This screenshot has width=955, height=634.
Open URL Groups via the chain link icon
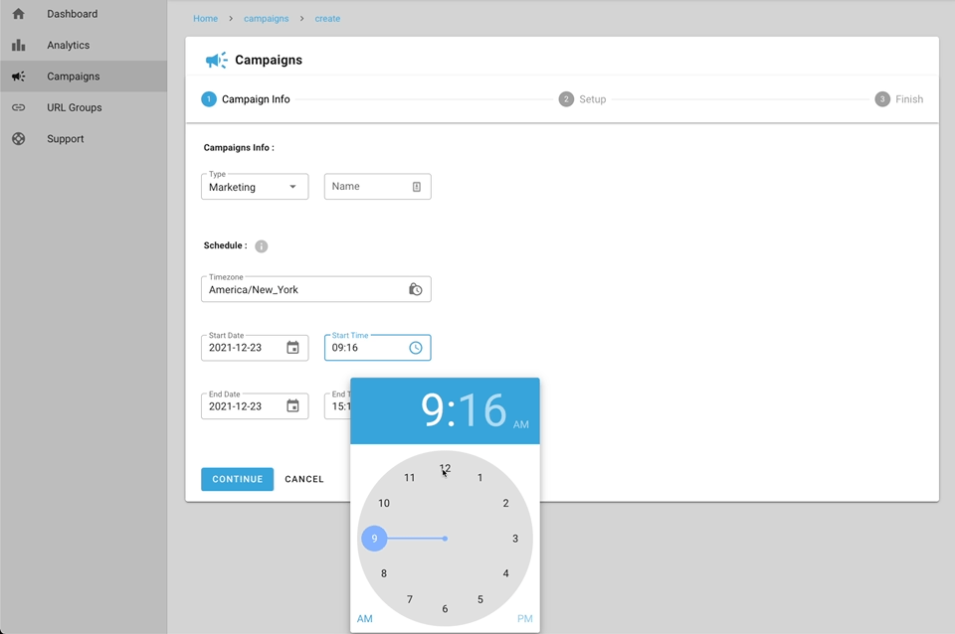[x=18, y=107]
